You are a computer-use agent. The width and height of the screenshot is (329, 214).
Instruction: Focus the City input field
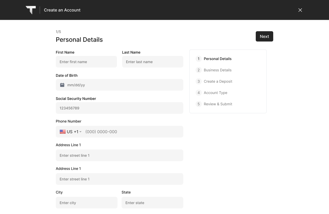[x=87, y=203]
